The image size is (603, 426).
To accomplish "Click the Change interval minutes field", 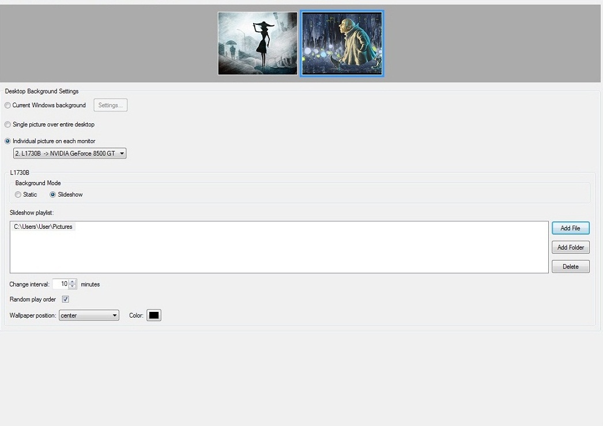I will click(61, 284).
